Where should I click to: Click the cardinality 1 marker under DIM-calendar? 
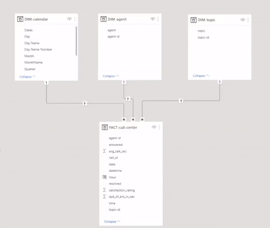click(x=46, y=83)
